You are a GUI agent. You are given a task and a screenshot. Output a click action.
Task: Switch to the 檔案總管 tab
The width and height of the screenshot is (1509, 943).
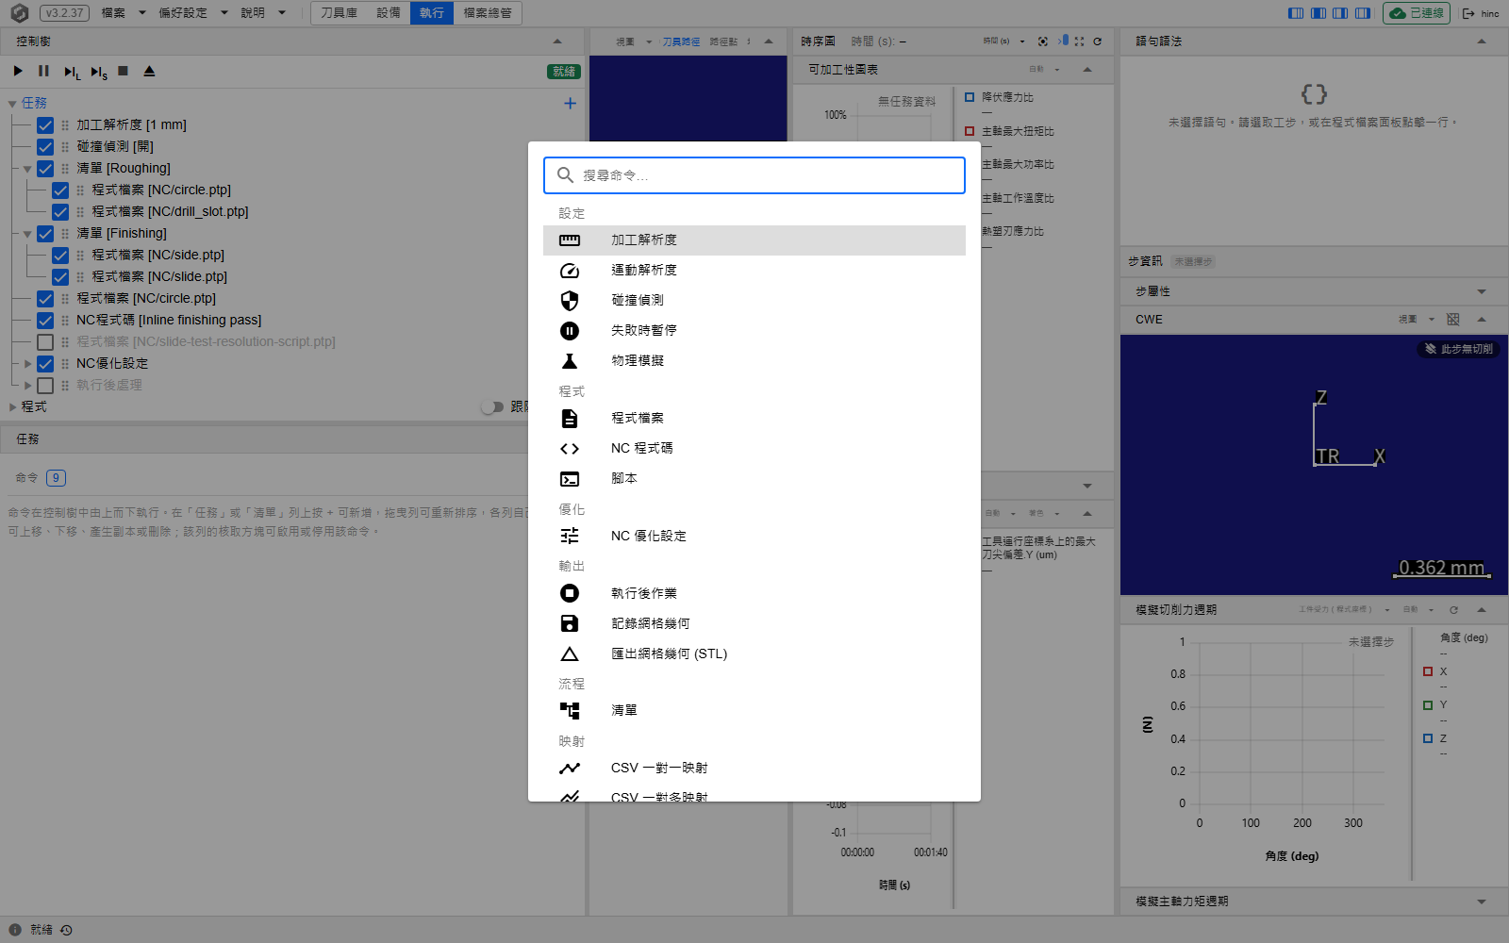tap(488, 13)
